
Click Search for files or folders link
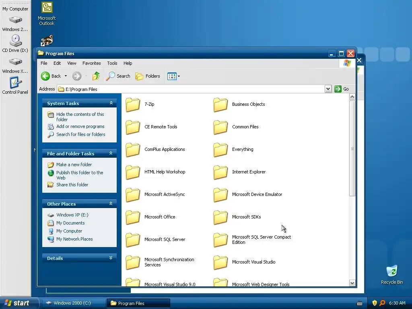coord(80,134)
